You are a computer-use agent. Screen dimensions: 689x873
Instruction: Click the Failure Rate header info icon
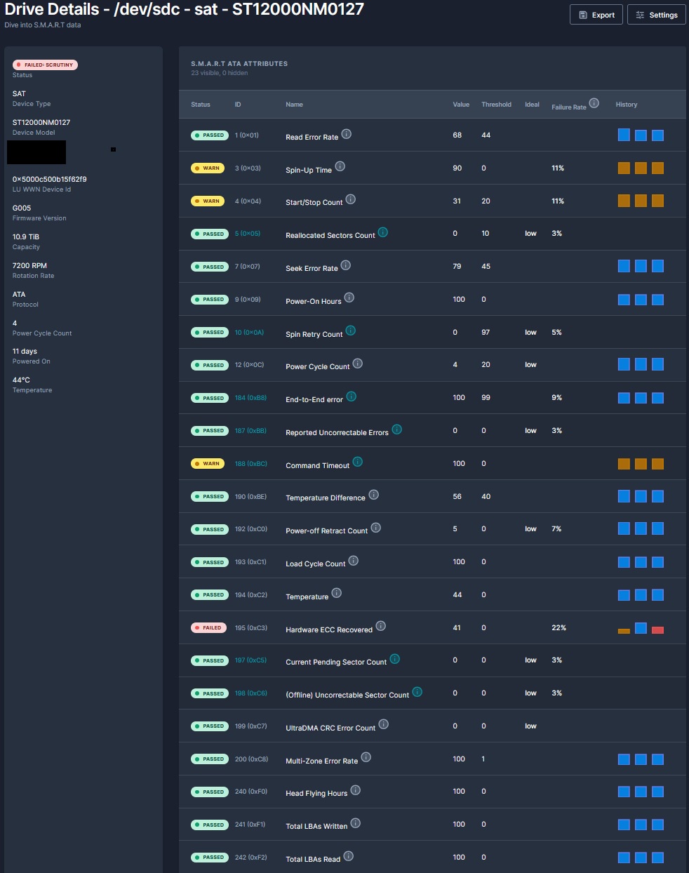(x=594, y=103)
